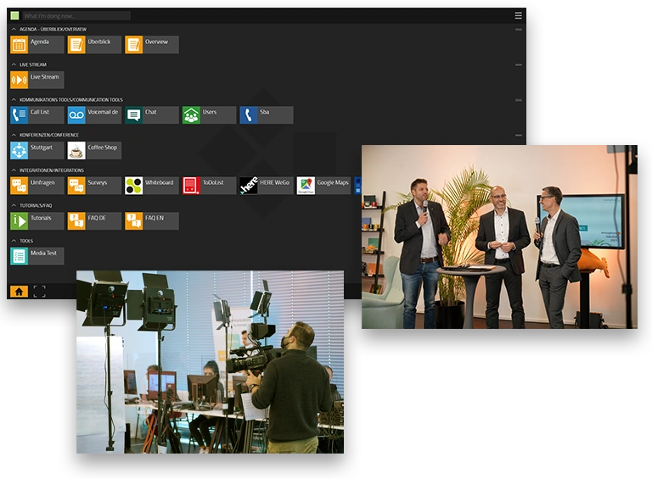This screenshot has height=479, width=652.
Task: Collapse the Live Stream section
Action: [x=14, y=64]
